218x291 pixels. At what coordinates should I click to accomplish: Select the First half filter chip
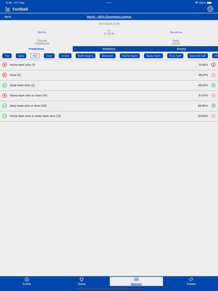(175, 56)
